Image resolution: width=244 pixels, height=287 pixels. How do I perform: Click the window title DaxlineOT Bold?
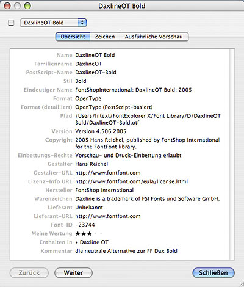[122, 6]
